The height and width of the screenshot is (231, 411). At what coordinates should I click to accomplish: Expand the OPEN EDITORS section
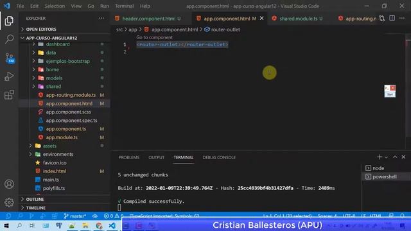(64, 29)
